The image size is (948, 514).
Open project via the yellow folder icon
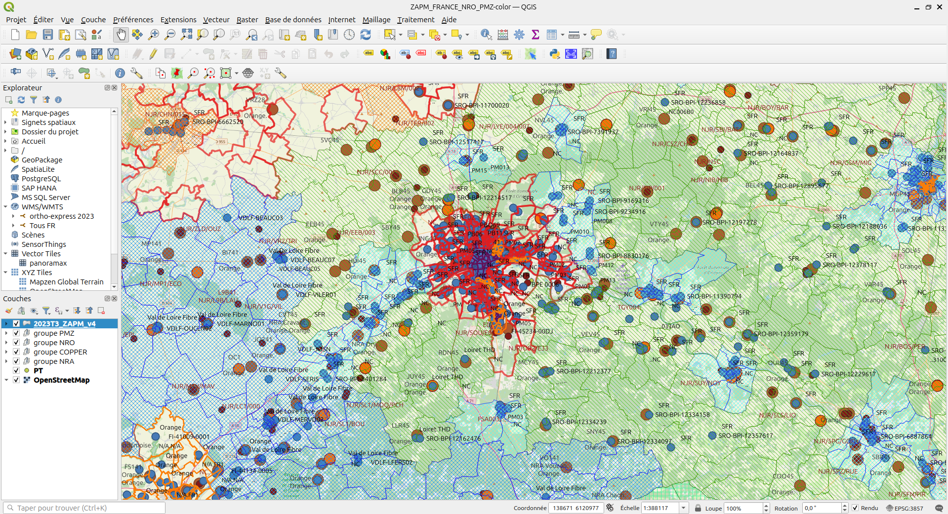[x=32, y=35]
